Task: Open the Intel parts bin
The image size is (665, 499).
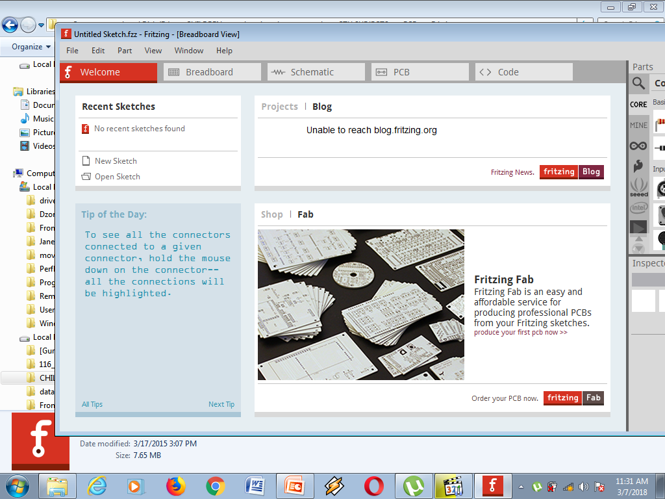Action: 639,208
